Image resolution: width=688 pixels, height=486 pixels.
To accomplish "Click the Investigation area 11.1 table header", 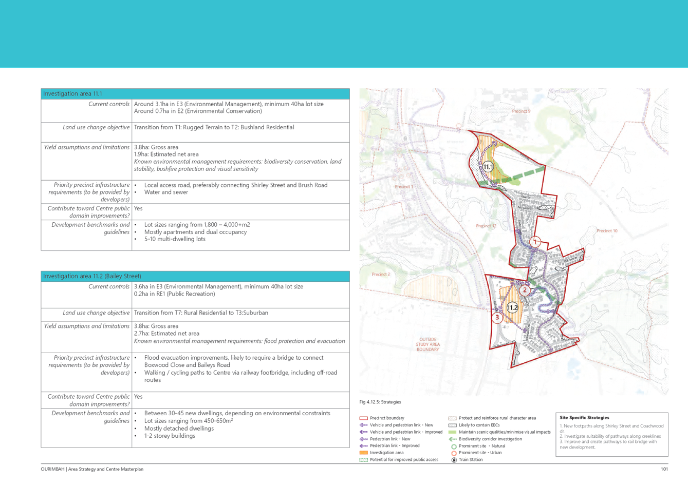I will pyautogui.click(x=195, y=94).
